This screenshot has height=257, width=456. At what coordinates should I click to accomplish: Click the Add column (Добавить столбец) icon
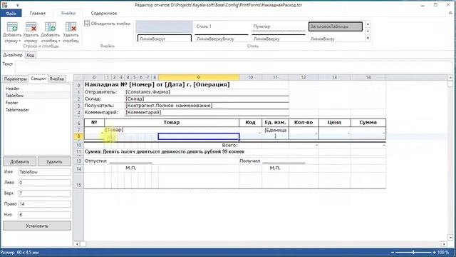click(51, 27)
